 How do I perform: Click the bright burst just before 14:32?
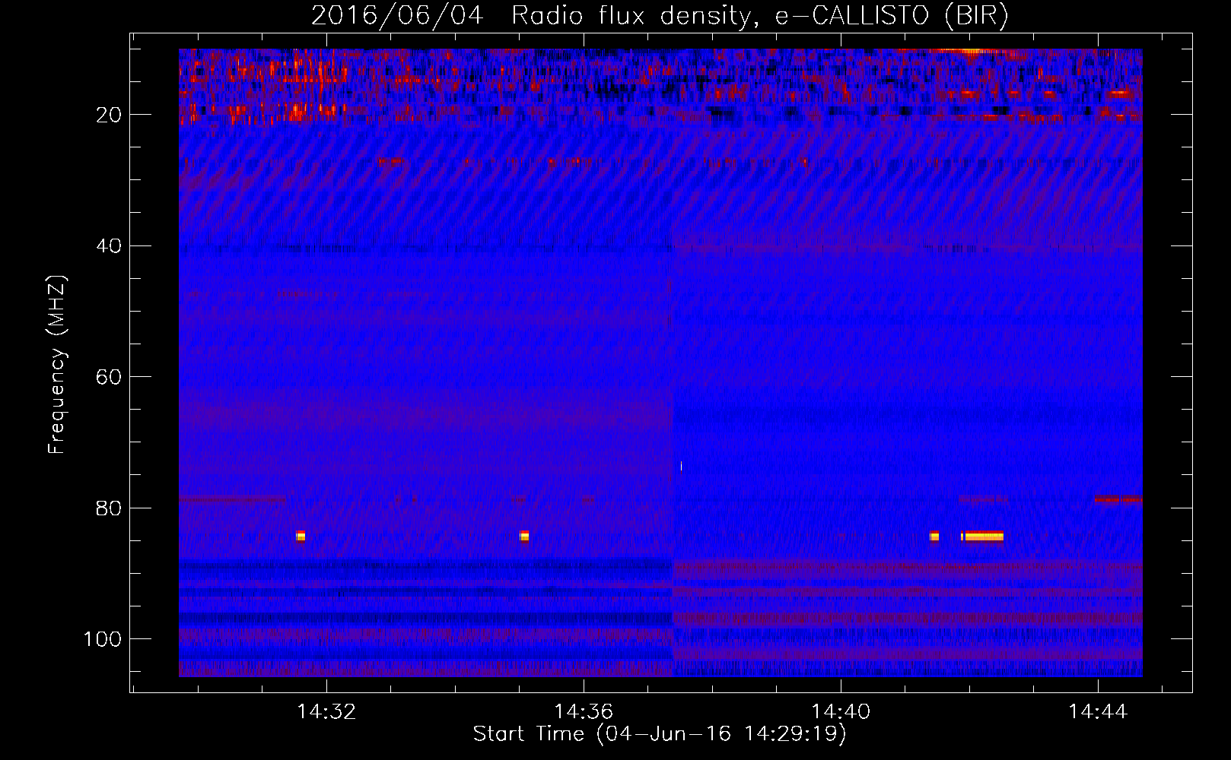tap(301, 537)
